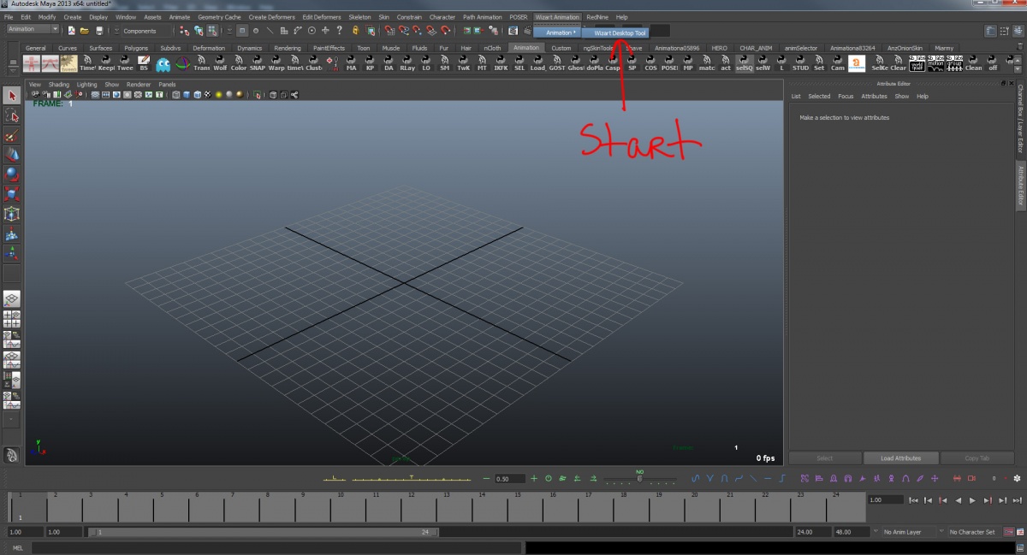Open the No Character Set dropdown
Screen dimensions: 1027x555
[971, 531]
